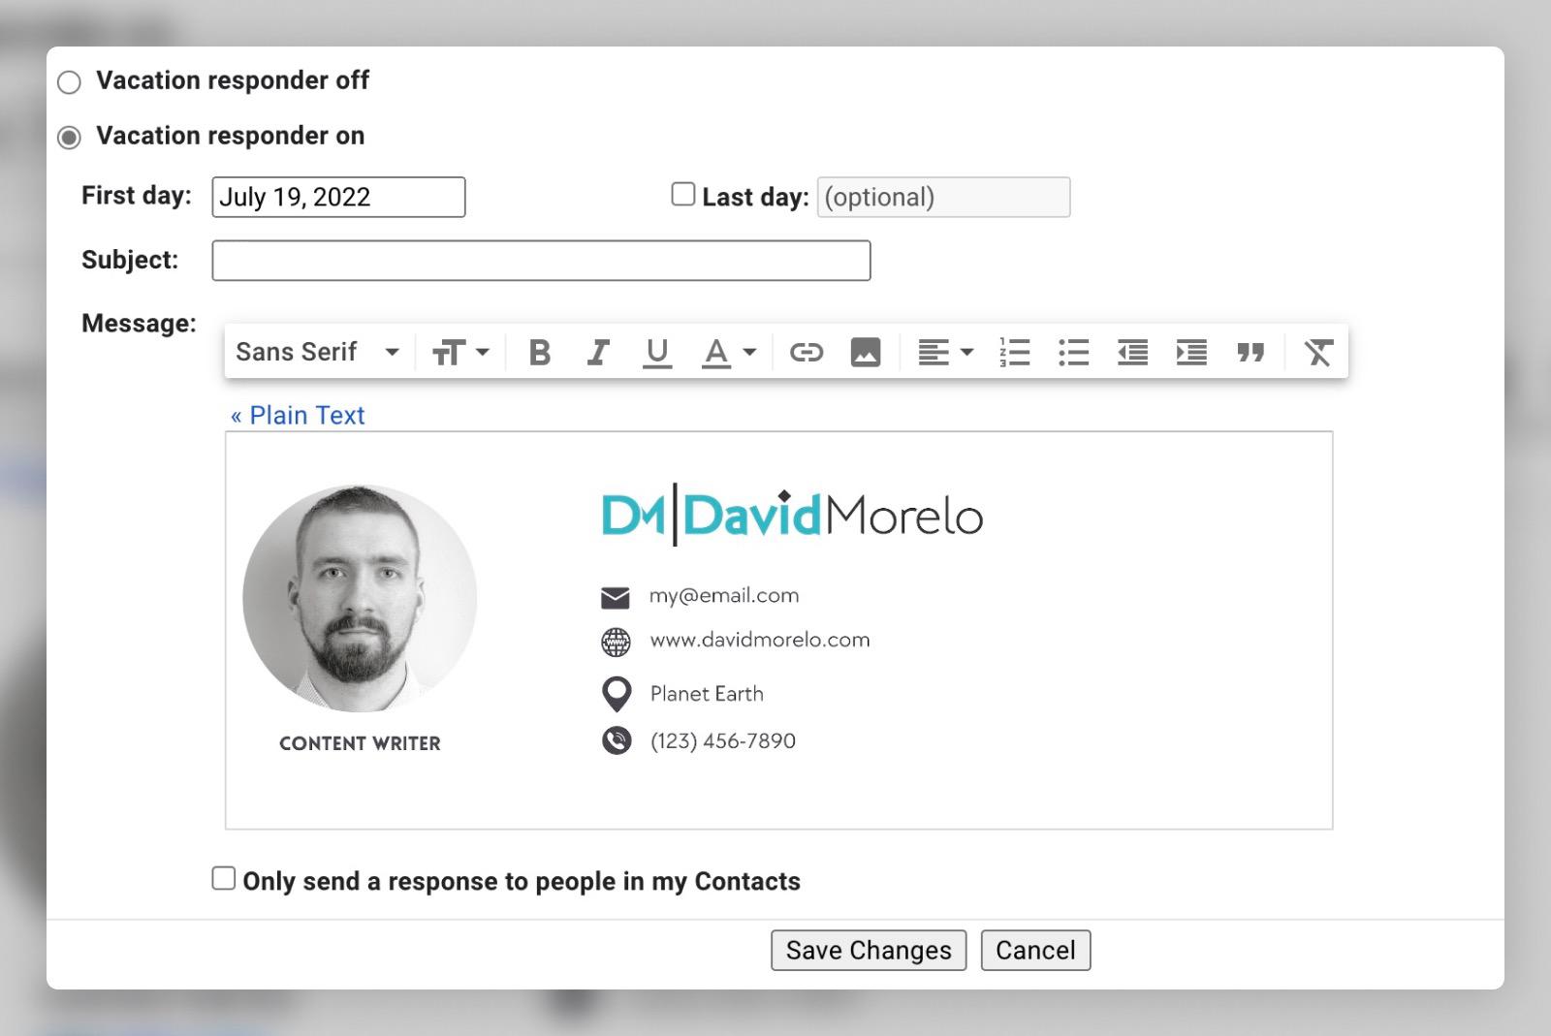1551x1036 pixels.
Task: Insert a hyperlink into the message
Action: tap(806, 352)
